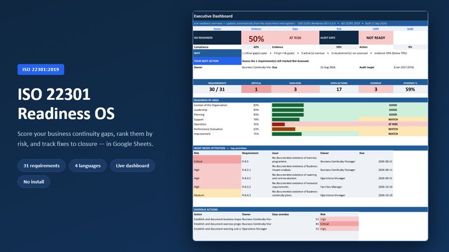Click the Leadership progress bar
Viewport: 449px width, 252px height.
point(288,110)
